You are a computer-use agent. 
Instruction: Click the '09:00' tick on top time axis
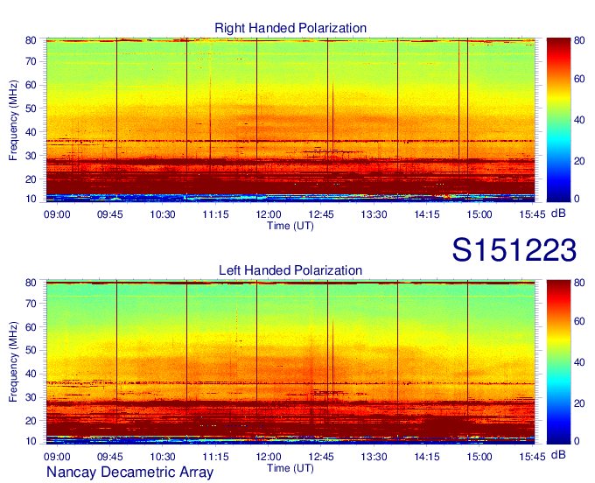click(57, 214)
